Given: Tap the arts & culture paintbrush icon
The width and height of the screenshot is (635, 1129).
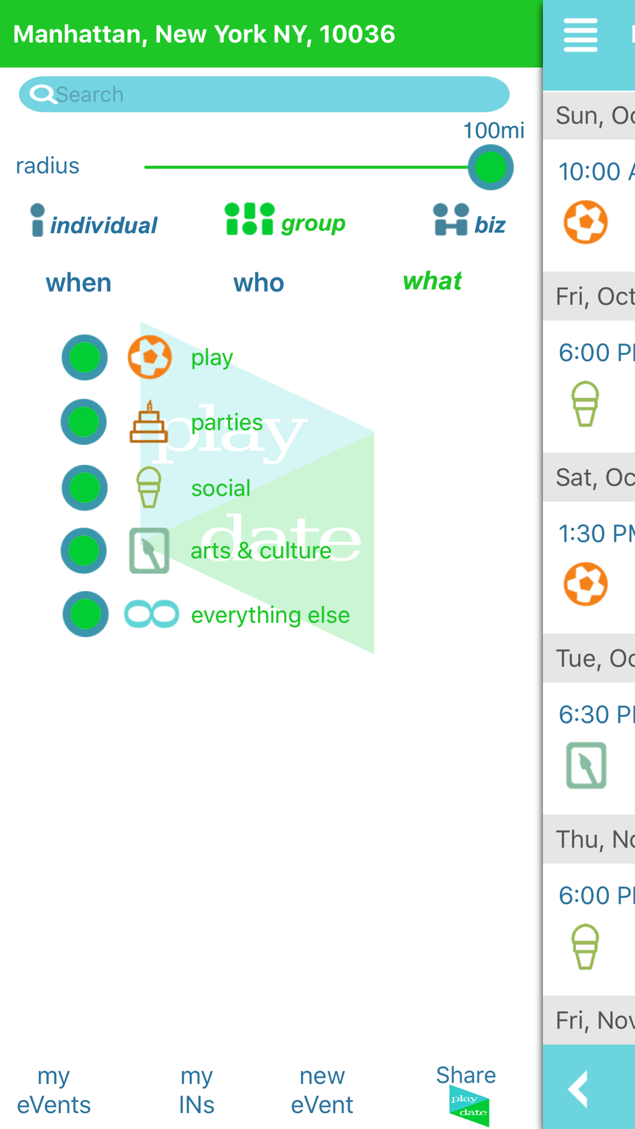Looking at the screenshot, I should (149, 551).
